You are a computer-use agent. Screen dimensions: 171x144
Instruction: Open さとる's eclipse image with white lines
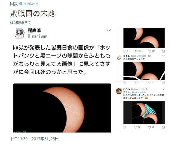(144, 71)
